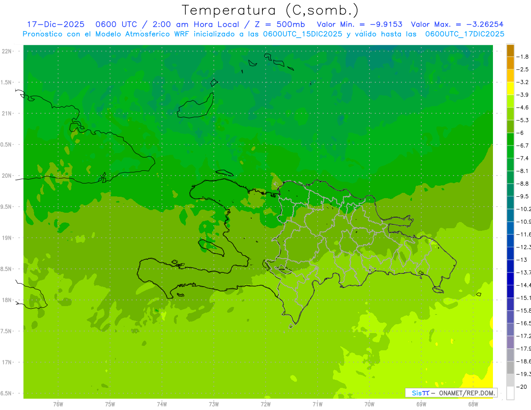Click the 73W longitude axis label
531x410 pixels.
click(214, 404)
